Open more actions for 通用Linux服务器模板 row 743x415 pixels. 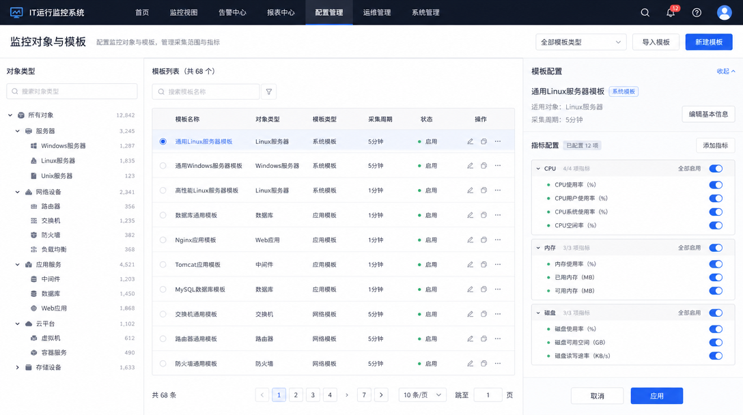pyautogui.click(x=498, y=141)
